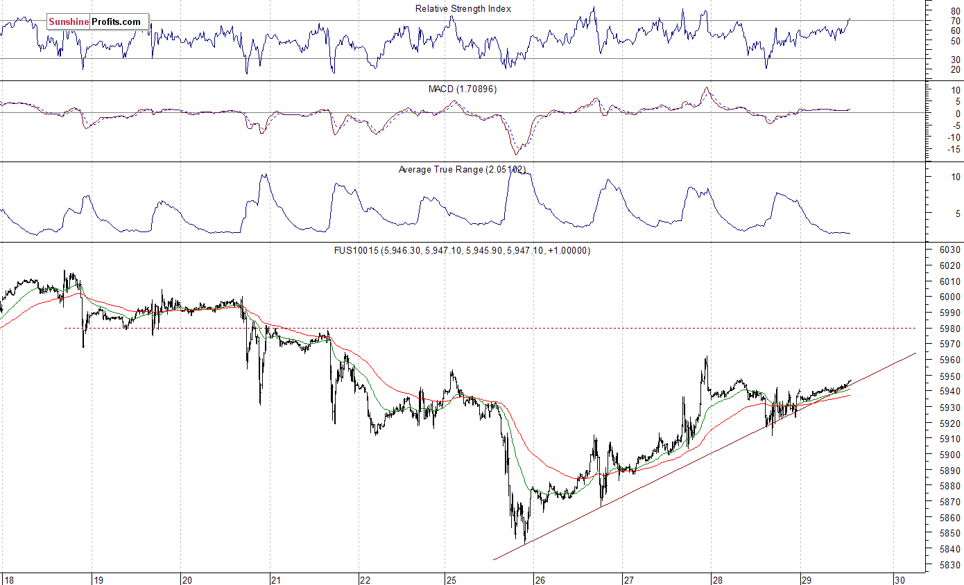Click the 5 value on Average True Range axis
Screen dimensions: 964x585
click(x=957, y=213)
